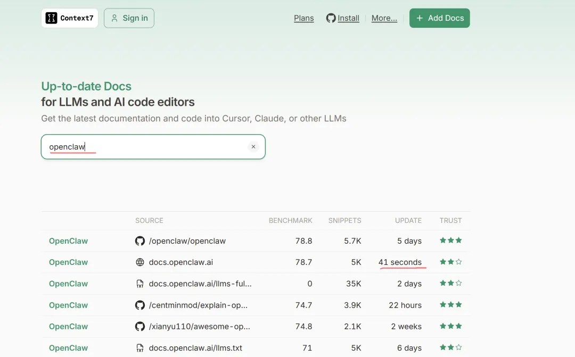Click GitHub icon beside /openclaw/openclaw
The width and height of the screenshot is (575, 357).
[139, 241]
